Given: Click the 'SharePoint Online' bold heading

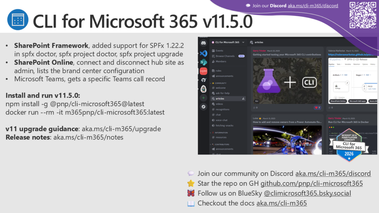Looking at the screenshot, I should pyautogui.click(x=44, y=62).
